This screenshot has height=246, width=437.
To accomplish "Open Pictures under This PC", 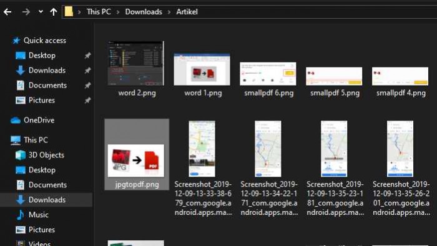I will click(x=42, y=230).
